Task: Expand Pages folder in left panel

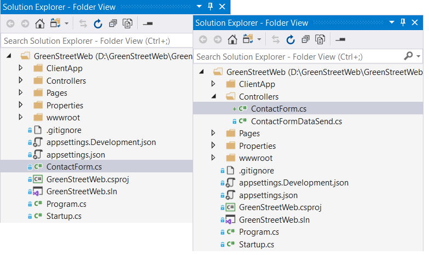Action: [21, 92]
